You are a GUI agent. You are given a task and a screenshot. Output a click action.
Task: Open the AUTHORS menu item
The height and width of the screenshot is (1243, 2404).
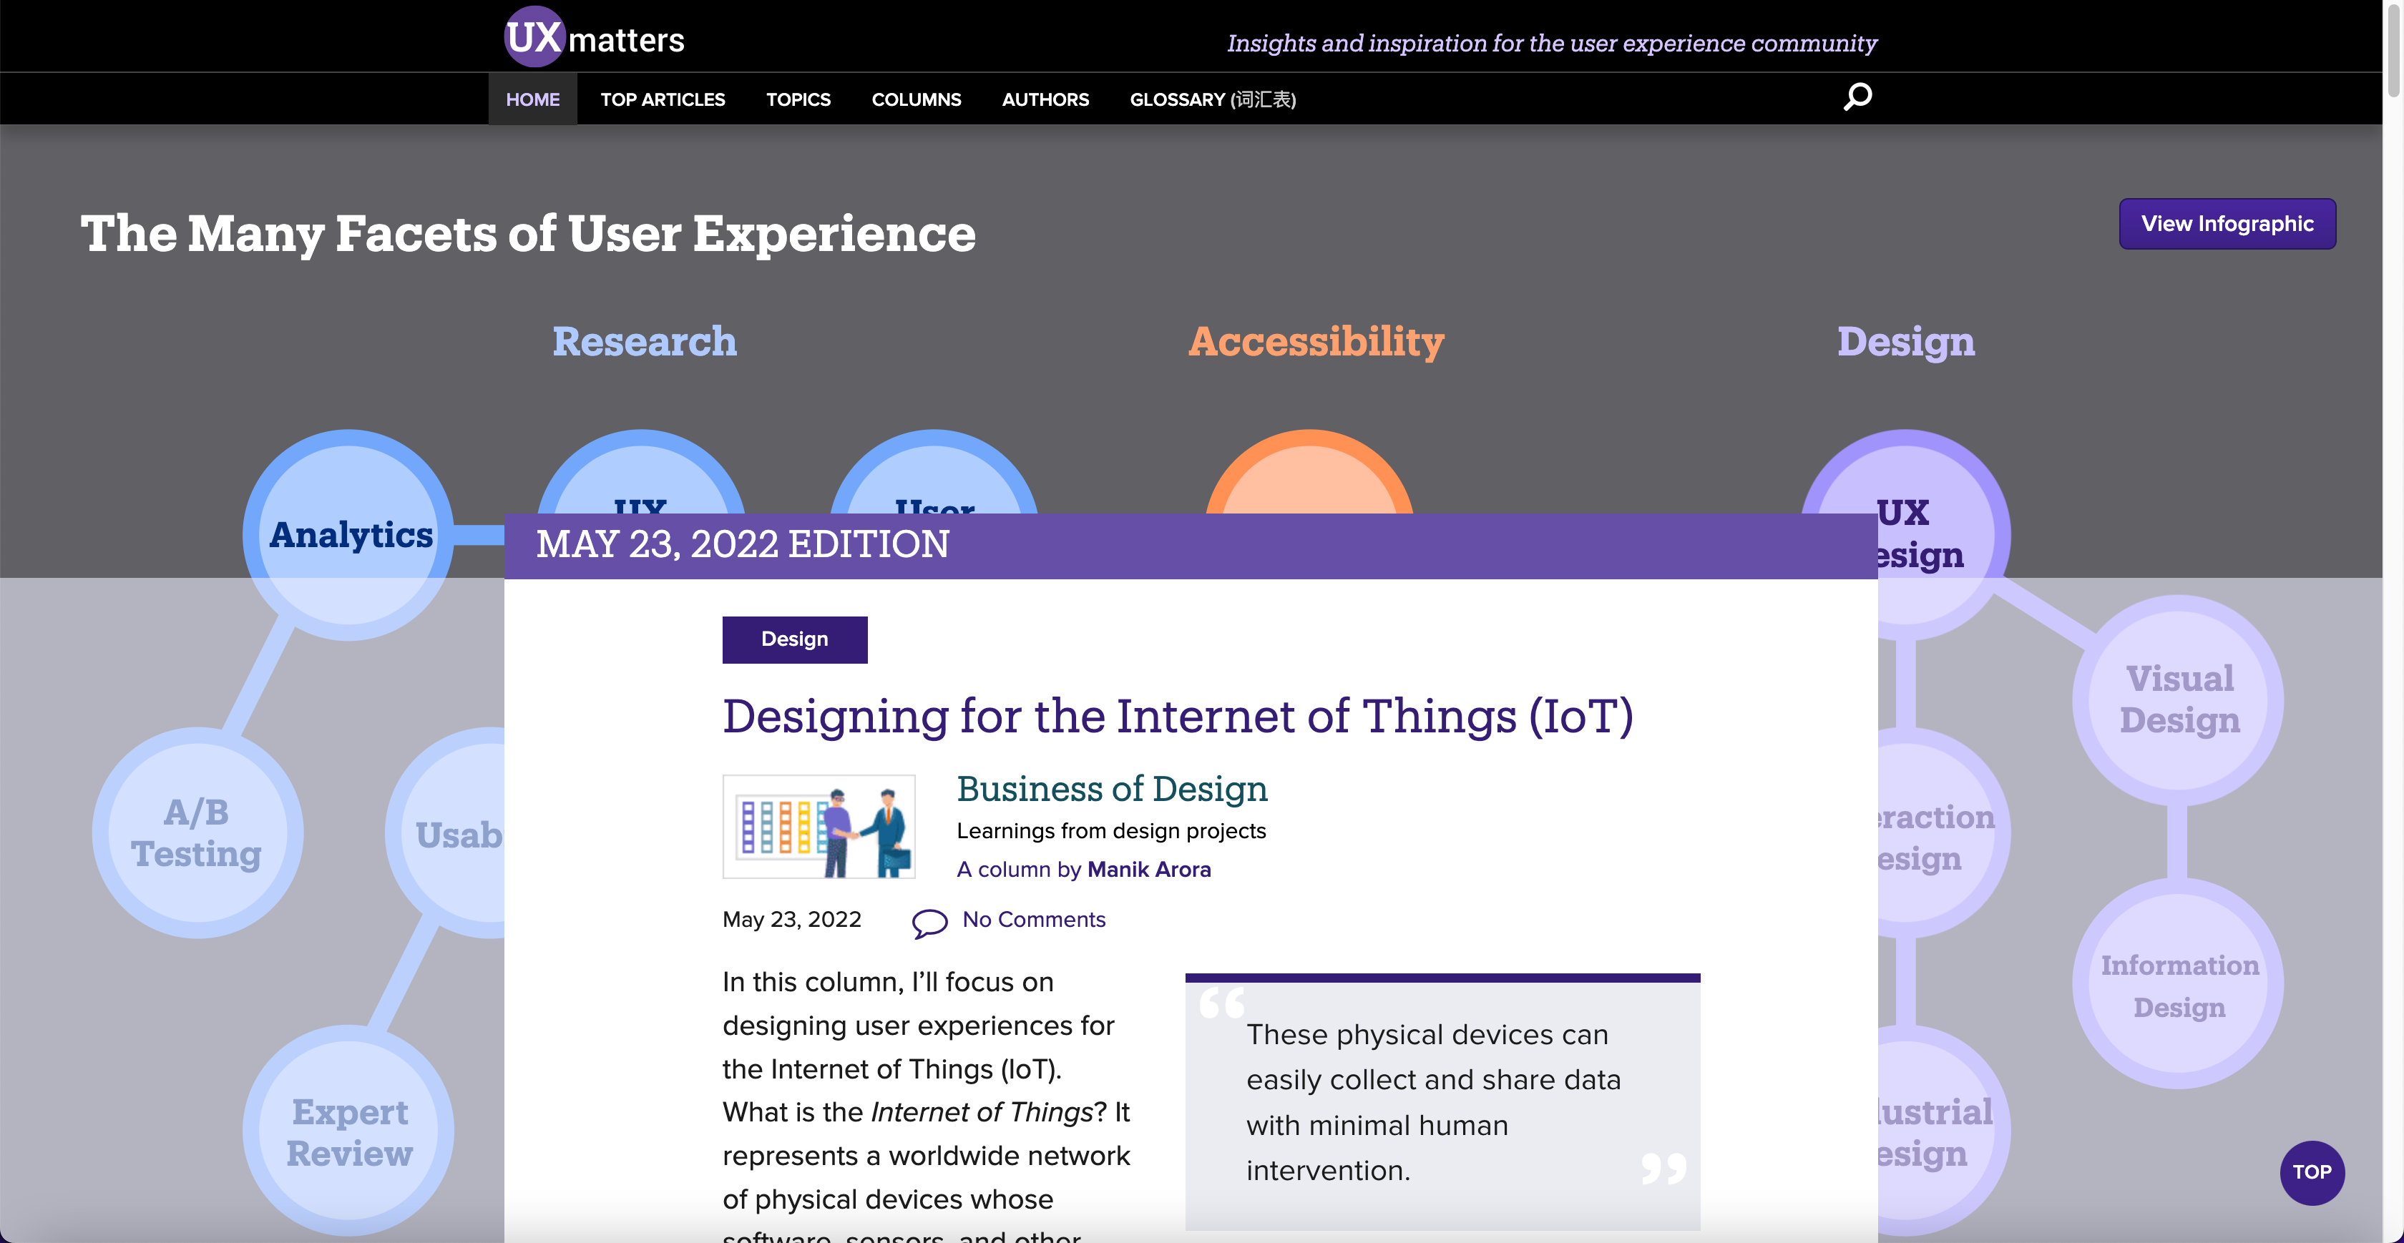click(1045, 99)
